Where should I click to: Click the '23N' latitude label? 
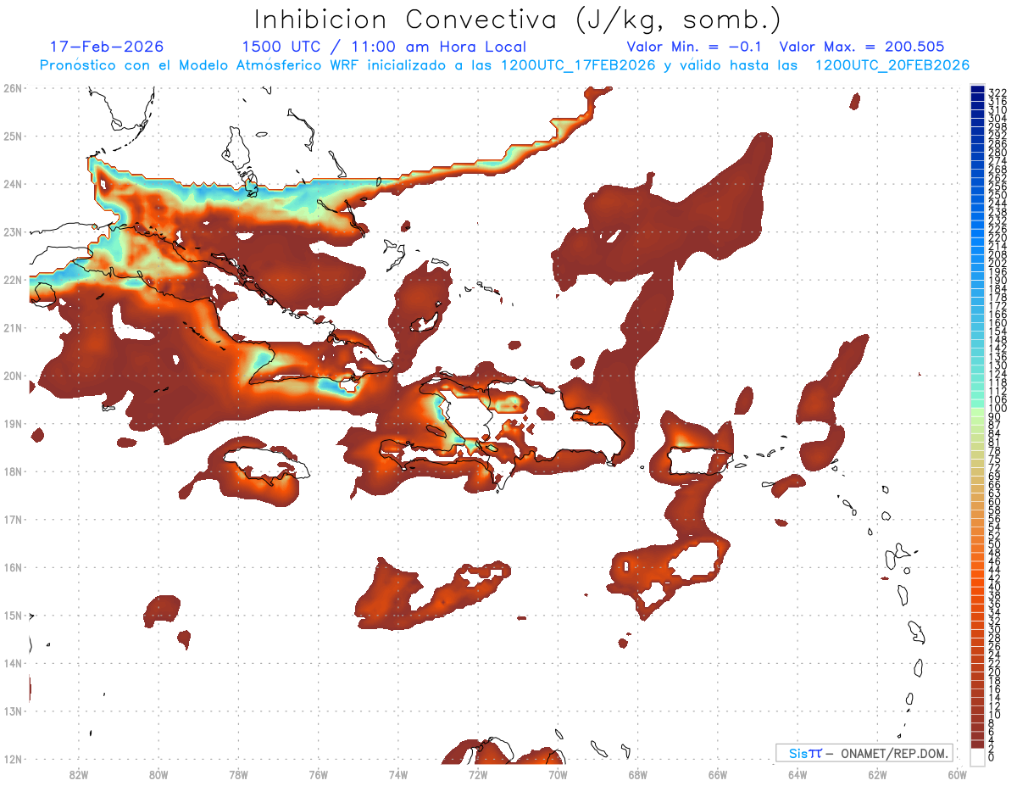[12, 231]
